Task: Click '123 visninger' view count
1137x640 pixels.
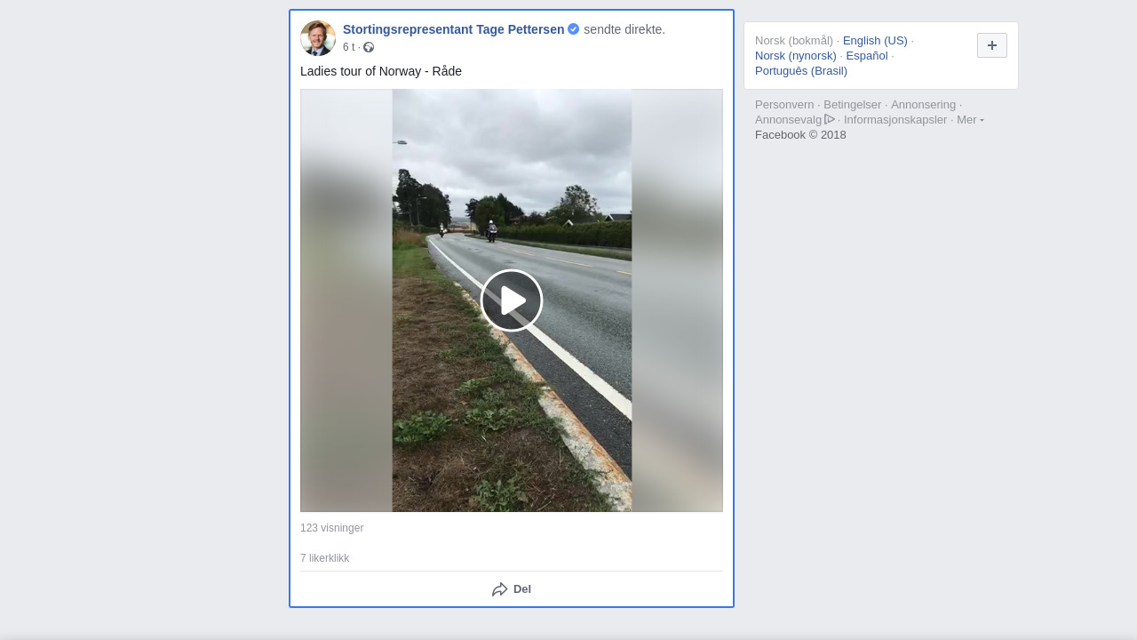Action: click(331, 528)
